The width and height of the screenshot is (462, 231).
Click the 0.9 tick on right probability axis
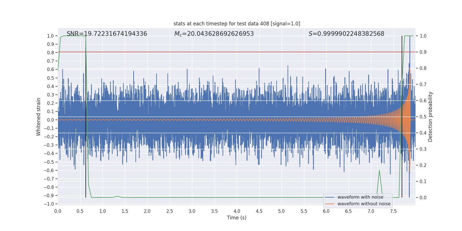pos(423,52)
